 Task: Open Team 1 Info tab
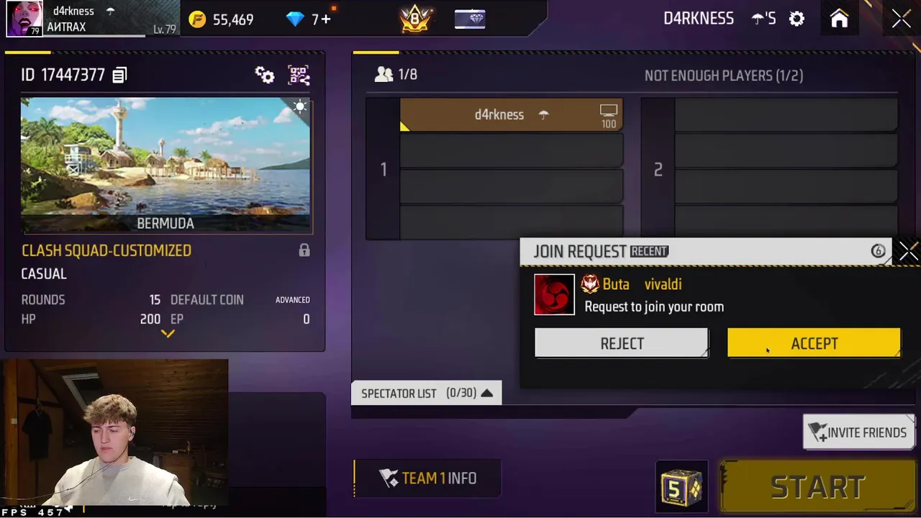pos(427,478)
